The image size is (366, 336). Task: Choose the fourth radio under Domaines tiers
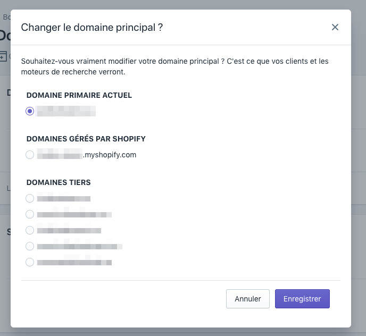coord(30,246)
